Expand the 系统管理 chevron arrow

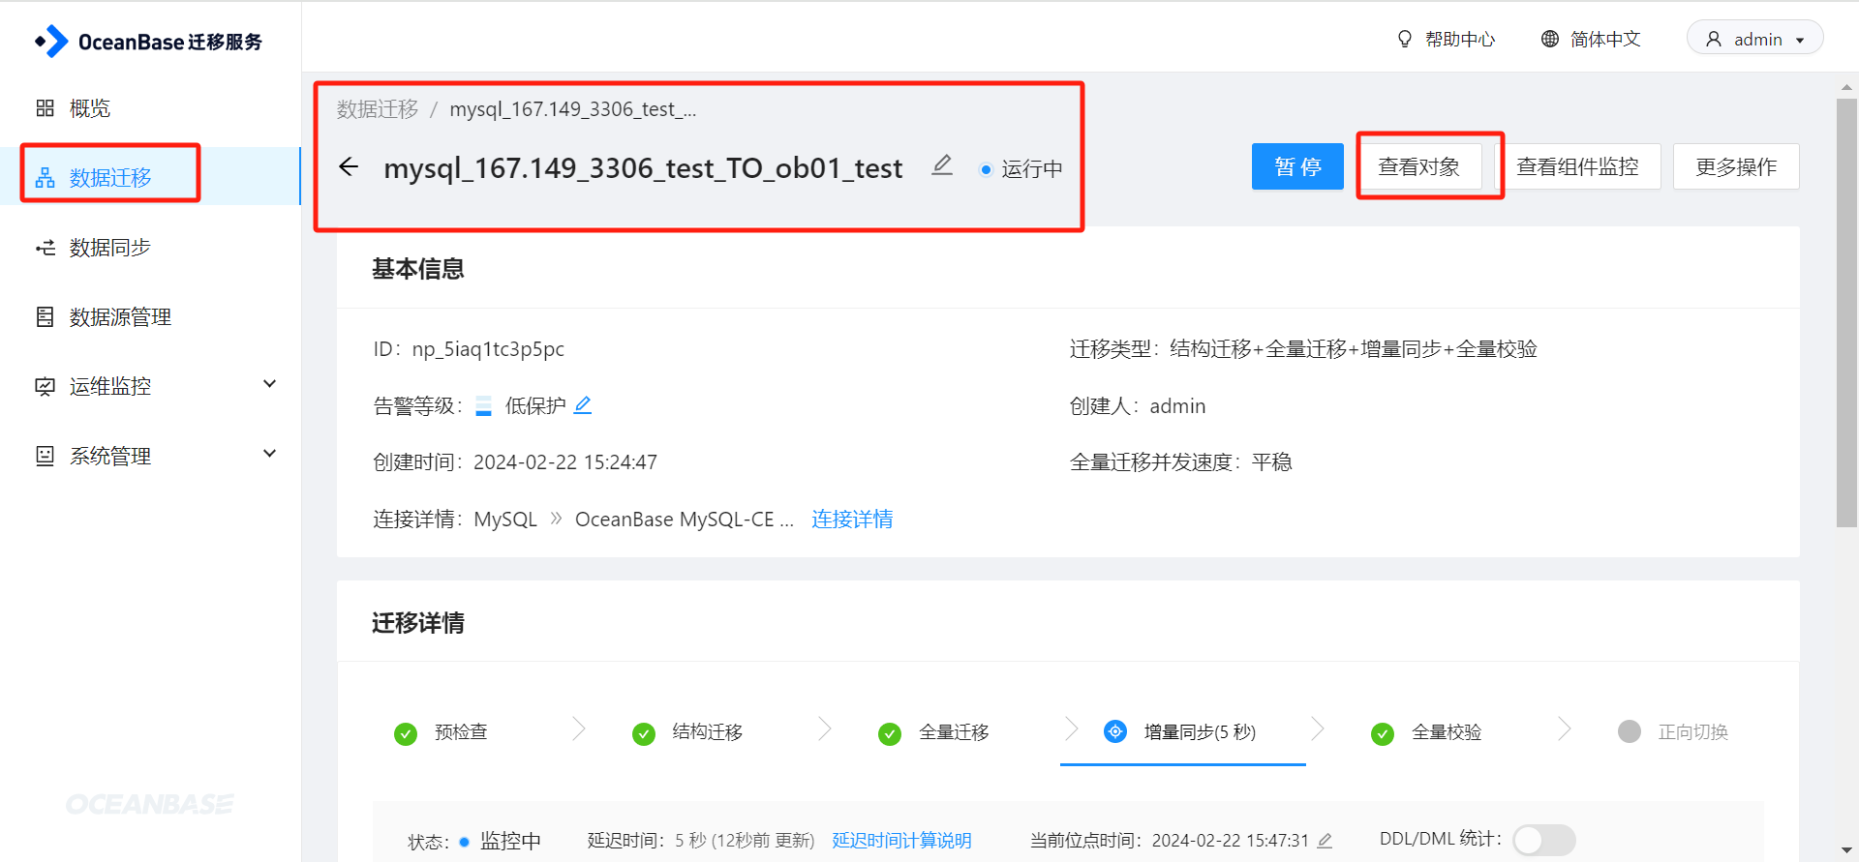(x=270, y=454)
